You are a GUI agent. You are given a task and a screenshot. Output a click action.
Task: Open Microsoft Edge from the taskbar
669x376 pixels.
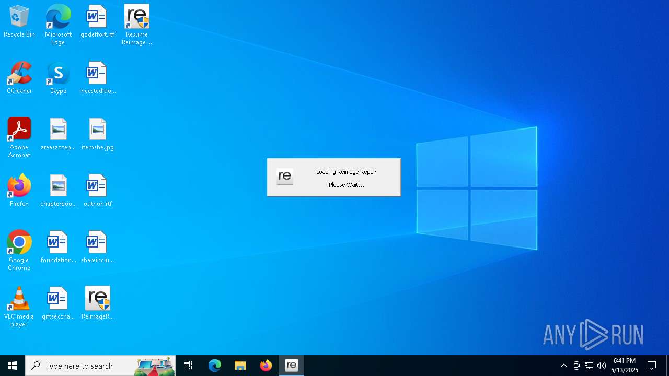[x=215, y=366]
